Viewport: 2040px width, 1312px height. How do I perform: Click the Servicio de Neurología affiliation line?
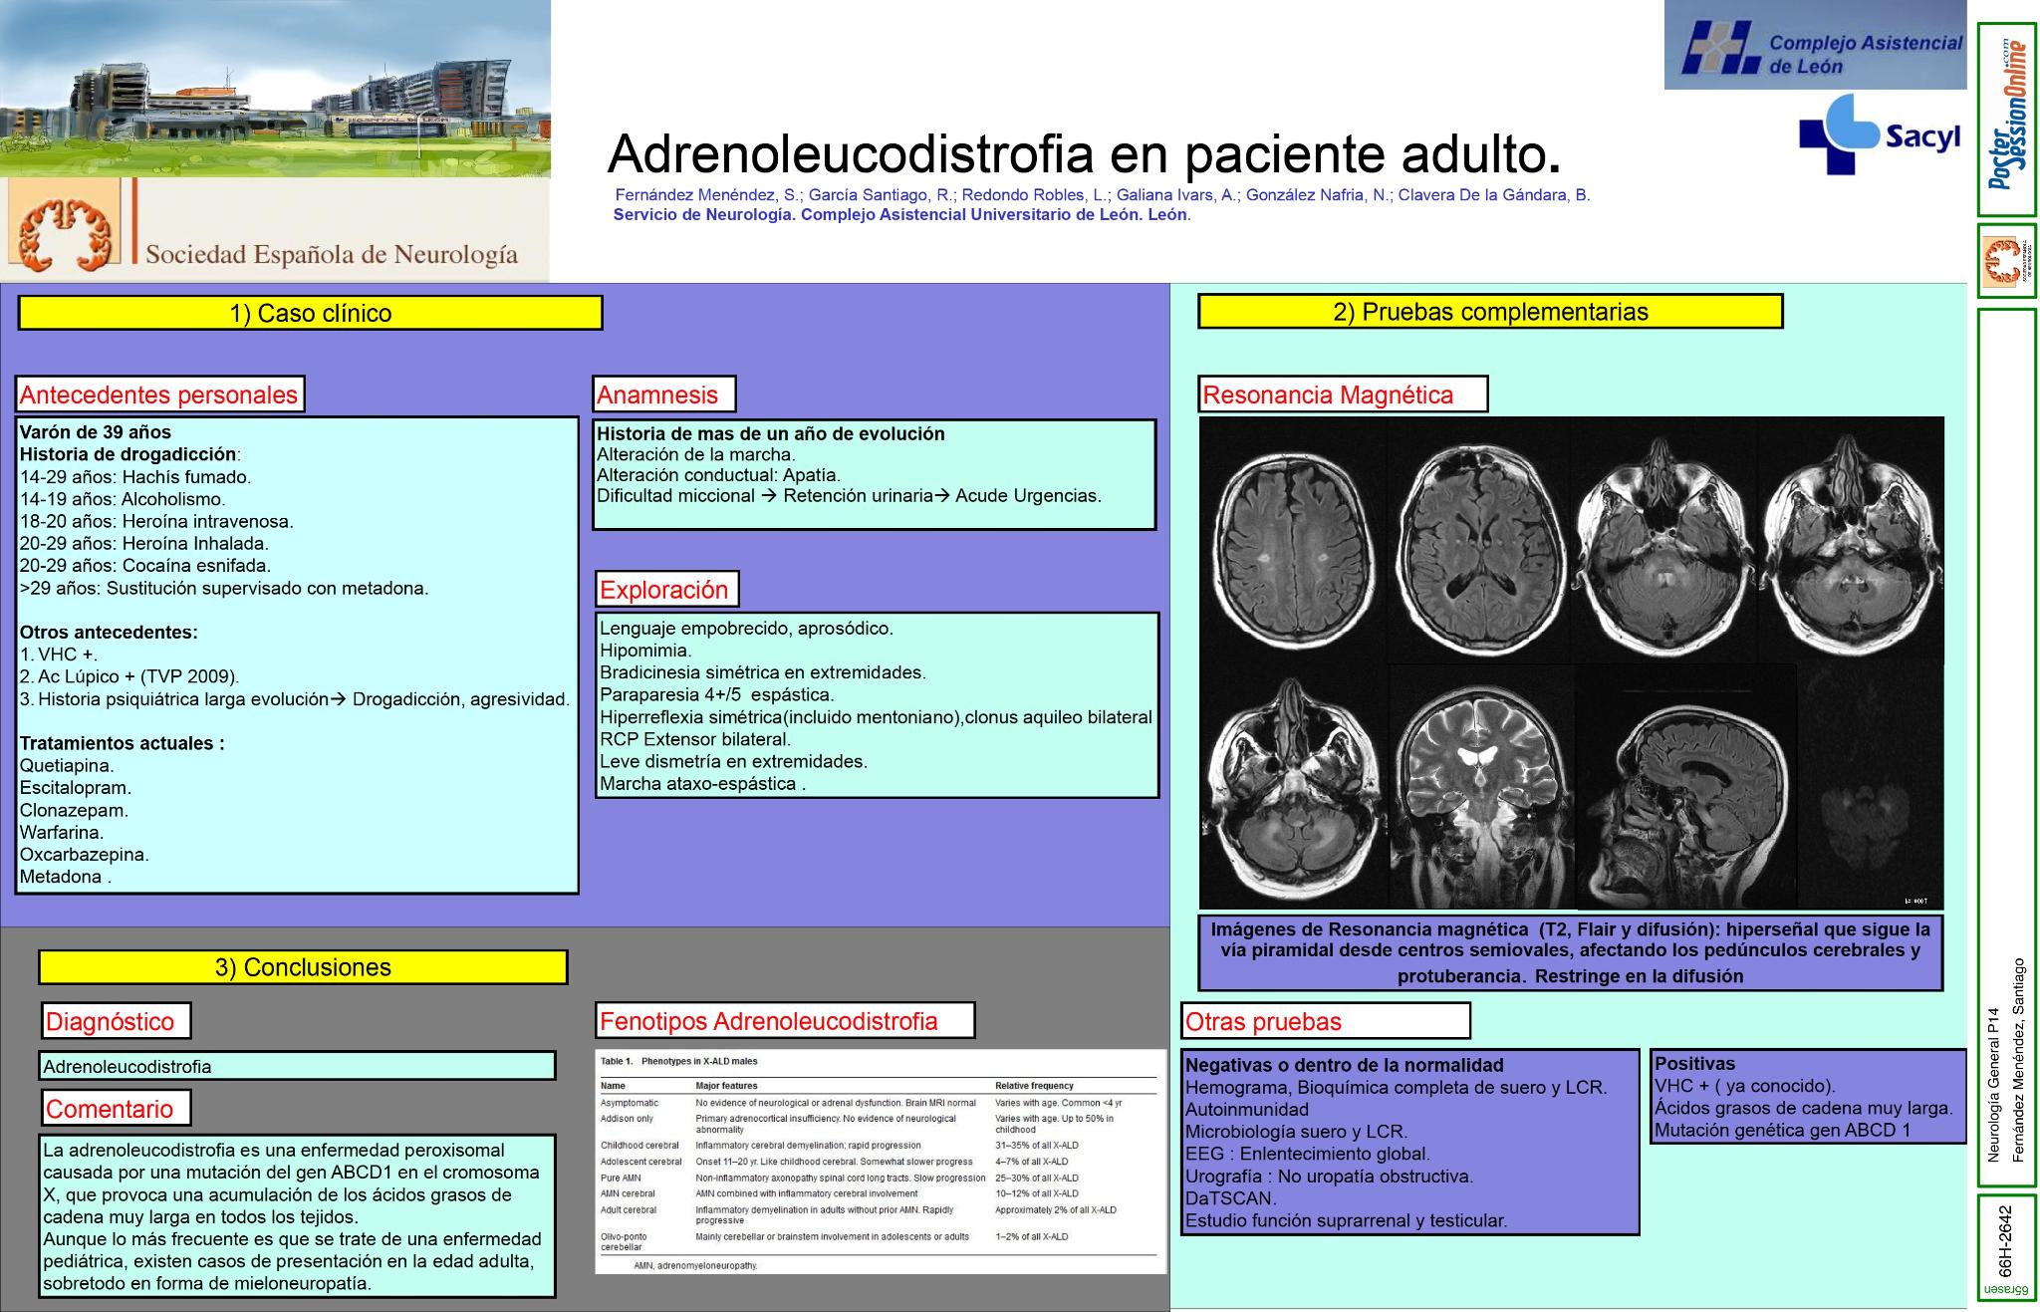pos(901,215)
